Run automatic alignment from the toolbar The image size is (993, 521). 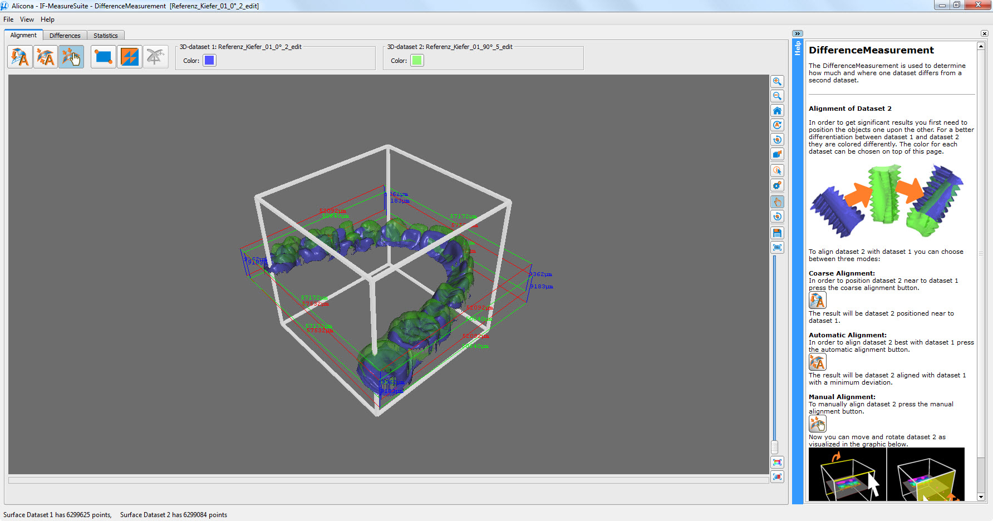(46, 57)
